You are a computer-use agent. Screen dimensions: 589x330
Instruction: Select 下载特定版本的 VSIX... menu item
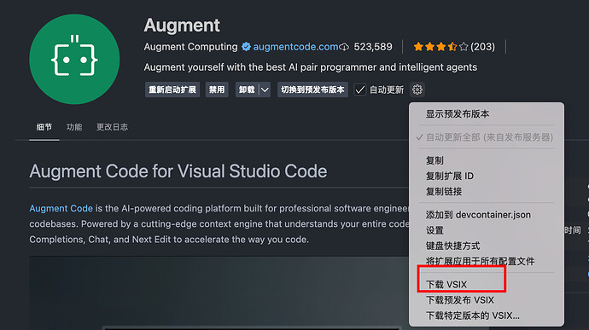pyautogui.click(x=487, y=316)
